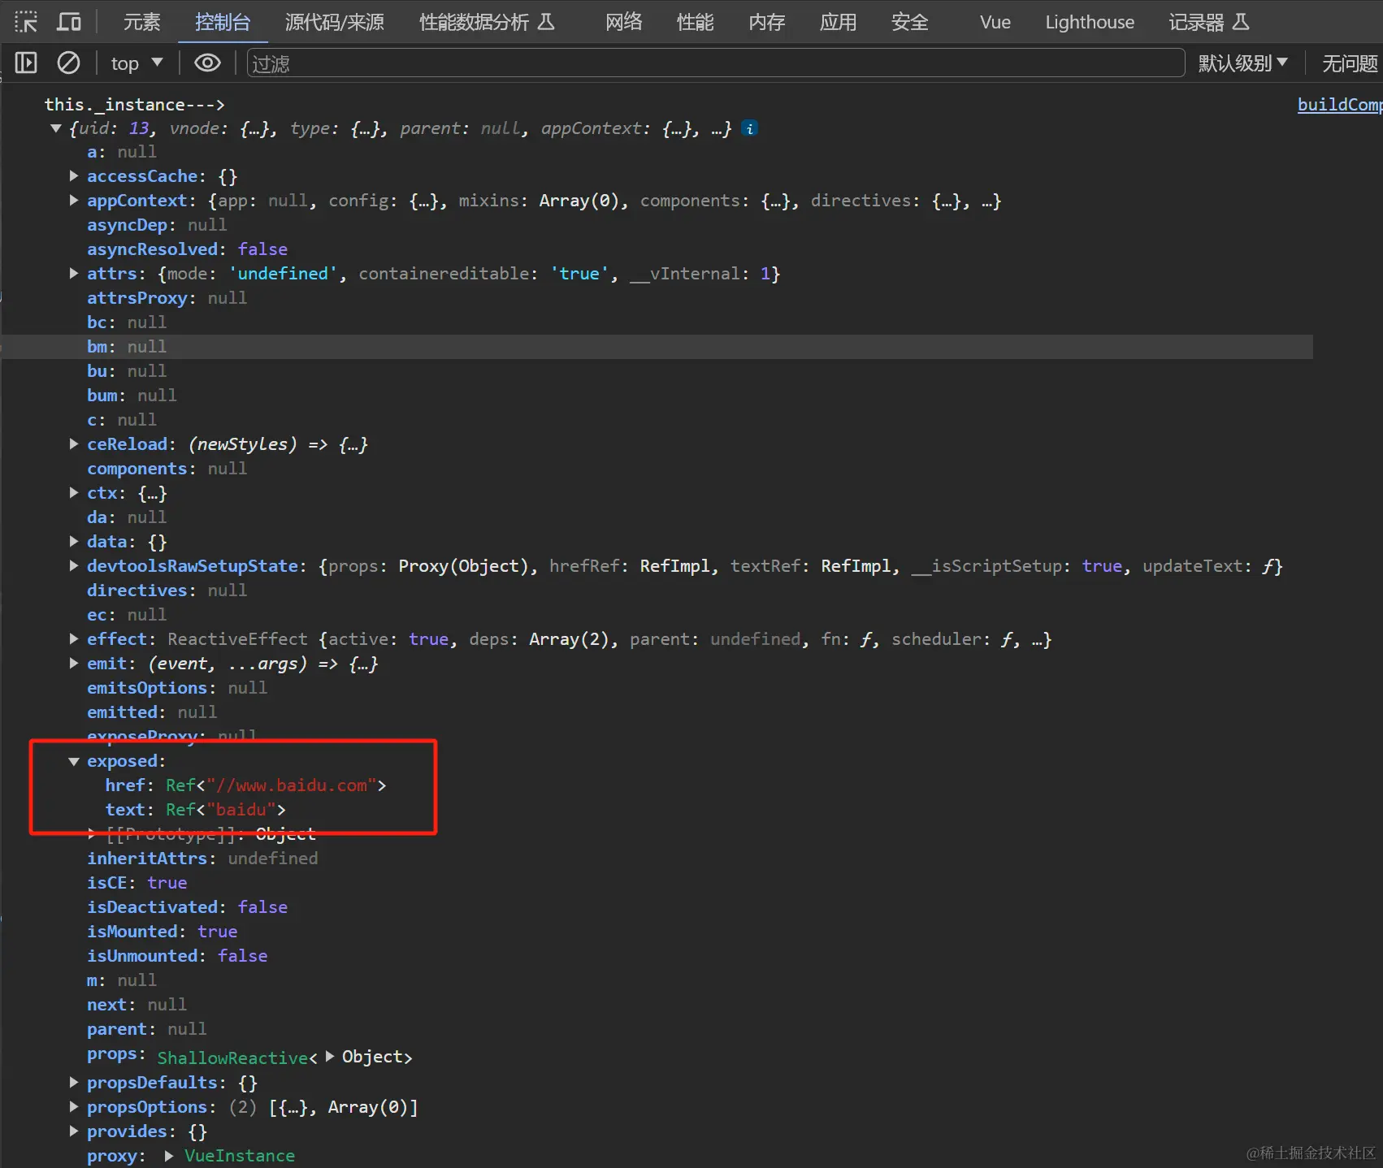Click the text Ref "baidu" value
The width and height of the screenshot is (1383, 1168).
[x=226, y=810]
